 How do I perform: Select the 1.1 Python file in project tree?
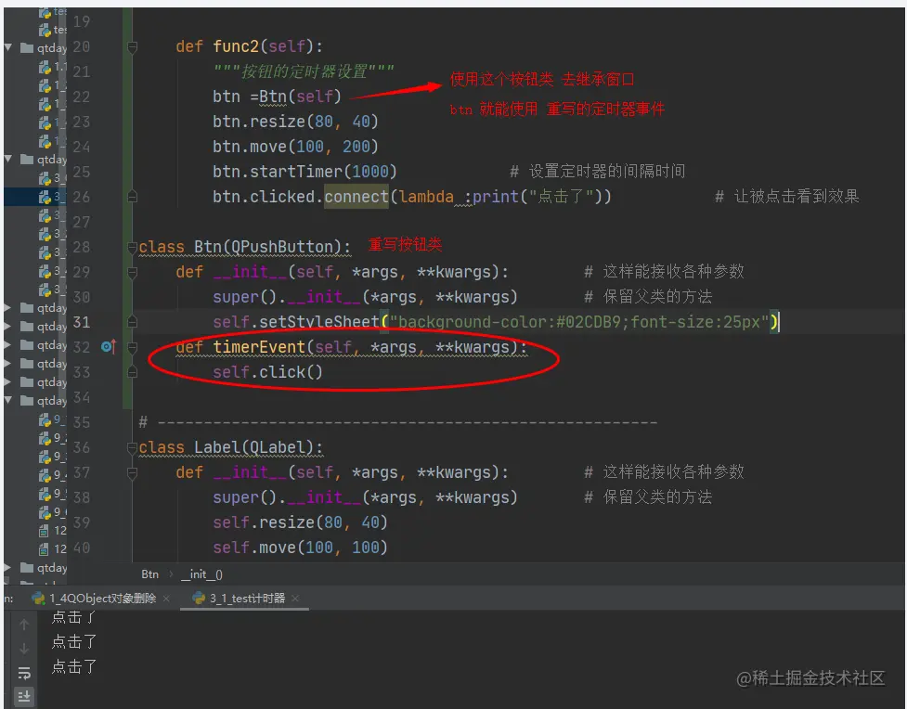pyautogui.click(x=52, y=68)
